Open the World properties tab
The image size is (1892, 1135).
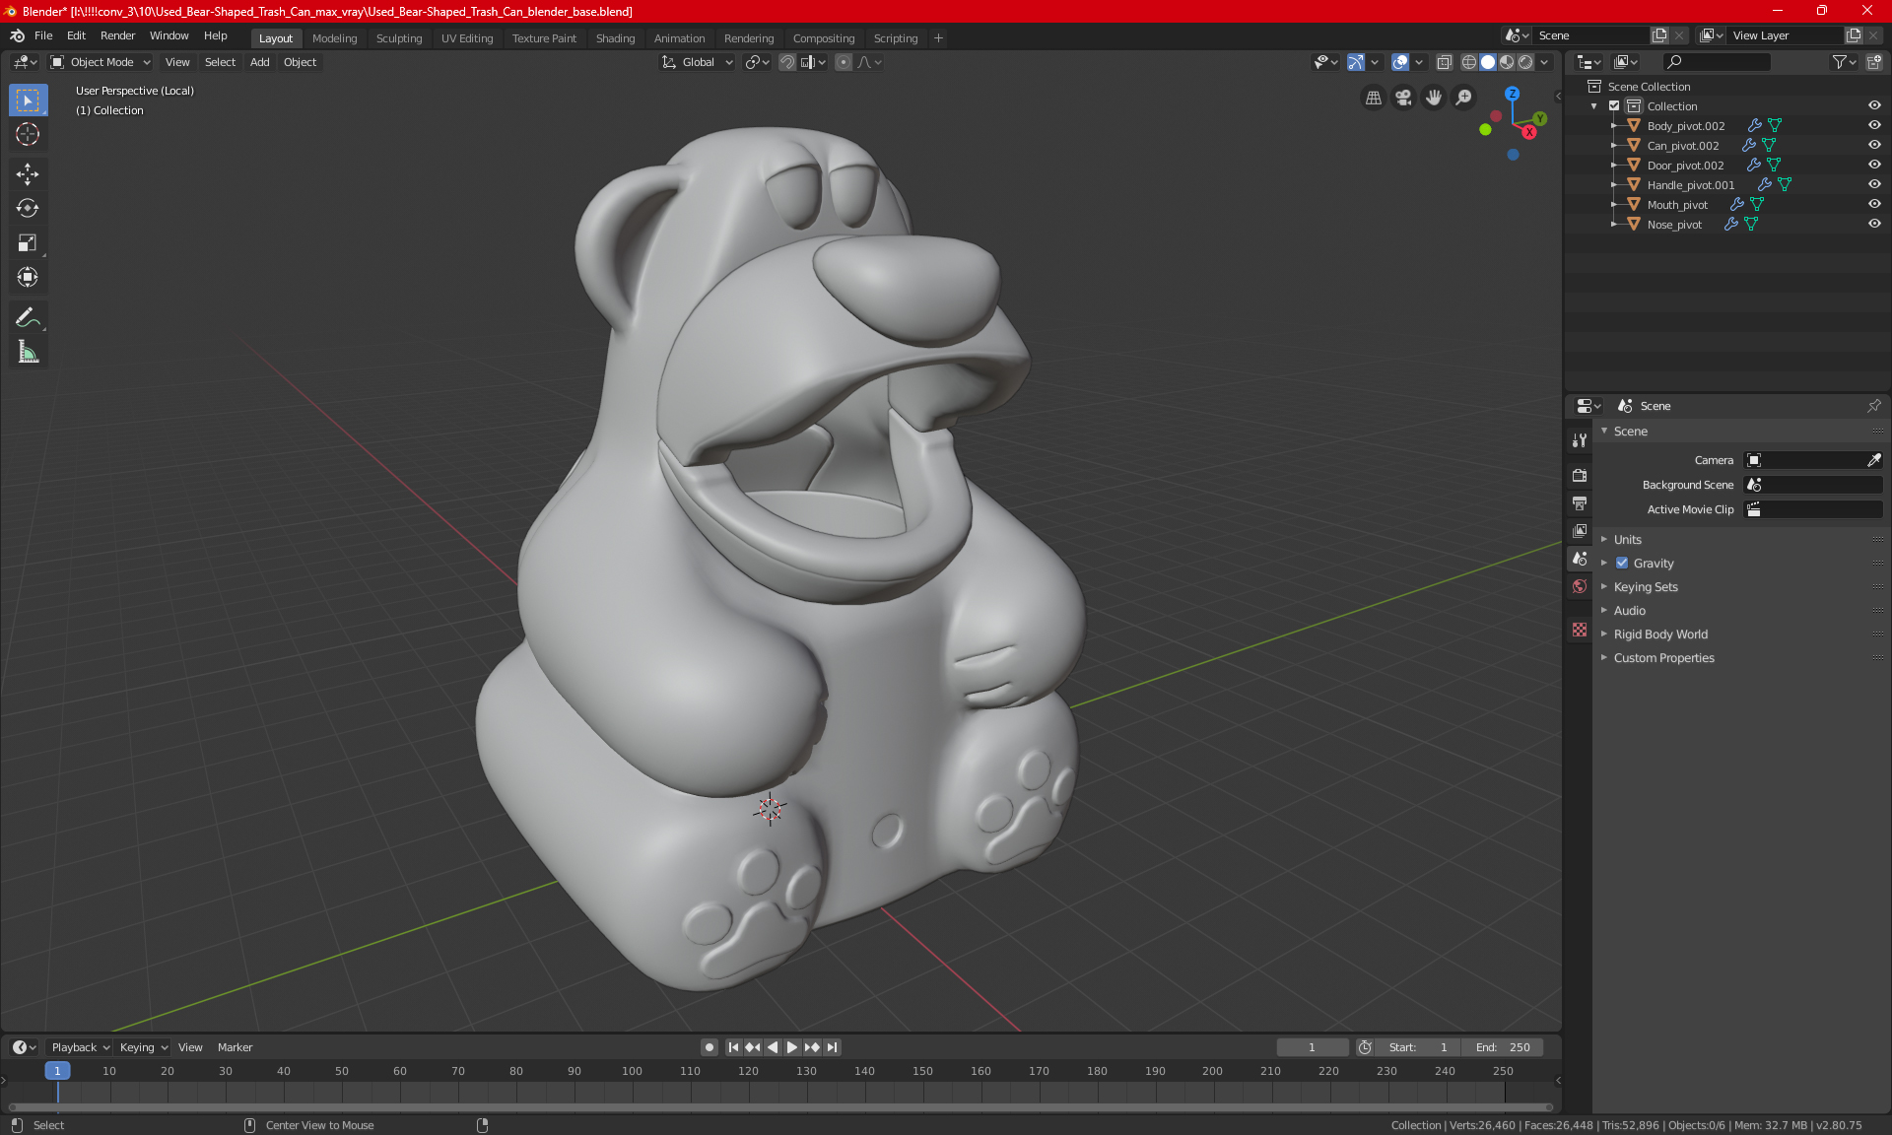pyautogui.click(x=1580, y=586)
